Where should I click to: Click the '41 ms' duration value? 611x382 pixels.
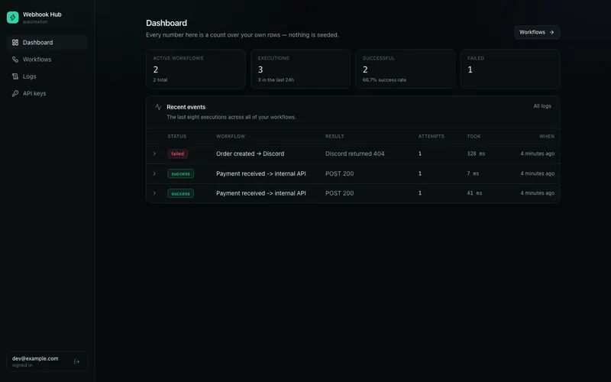[x=474, y=193]
